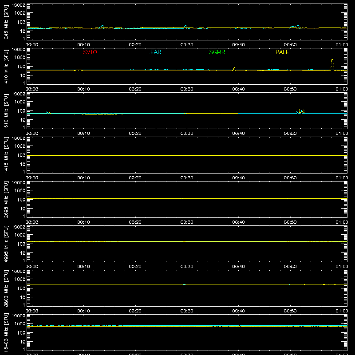
Task: Click the cyan plateau near 00:51 at 245 MHz
Action: [x=295, y=27]
